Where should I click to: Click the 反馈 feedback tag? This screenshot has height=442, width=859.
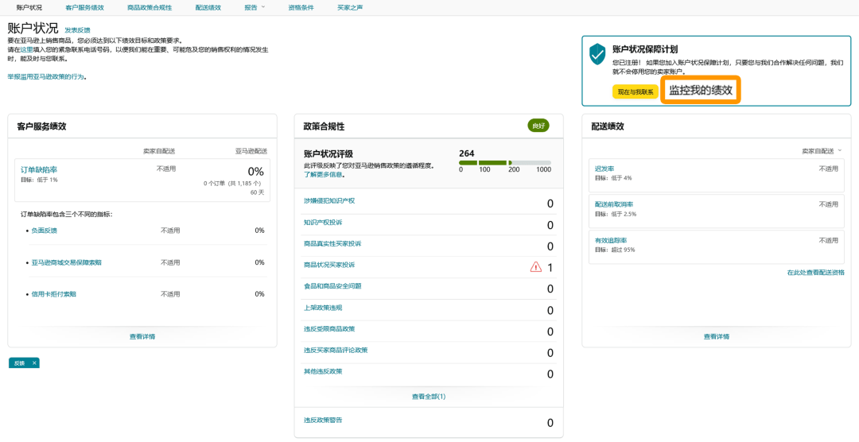[19, 363]
